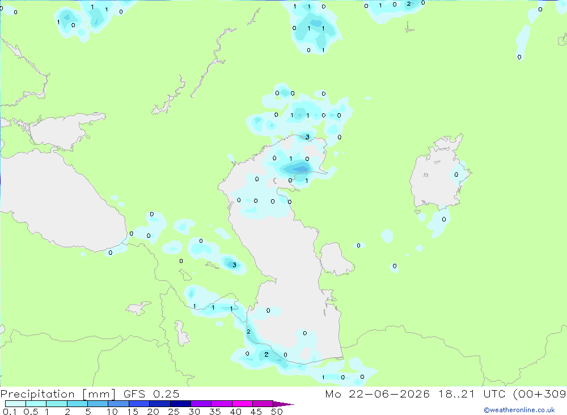Click the "Mo 22-06-2026" date text
Screen dimensions: 567x415
tap(377, 393)
